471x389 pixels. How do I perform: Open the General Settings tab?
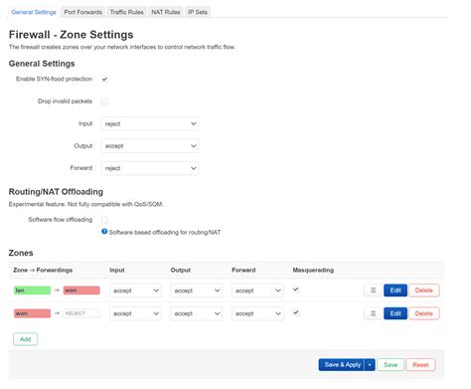coord(34,12)
